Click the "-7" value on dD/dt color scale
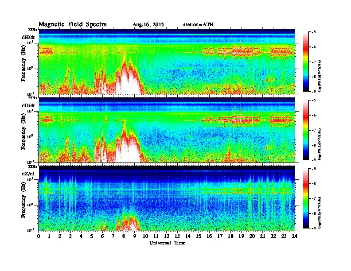Image resolution: width=351 pixels, height=271 pixels. pyautogui.click(x=313, y=130)
